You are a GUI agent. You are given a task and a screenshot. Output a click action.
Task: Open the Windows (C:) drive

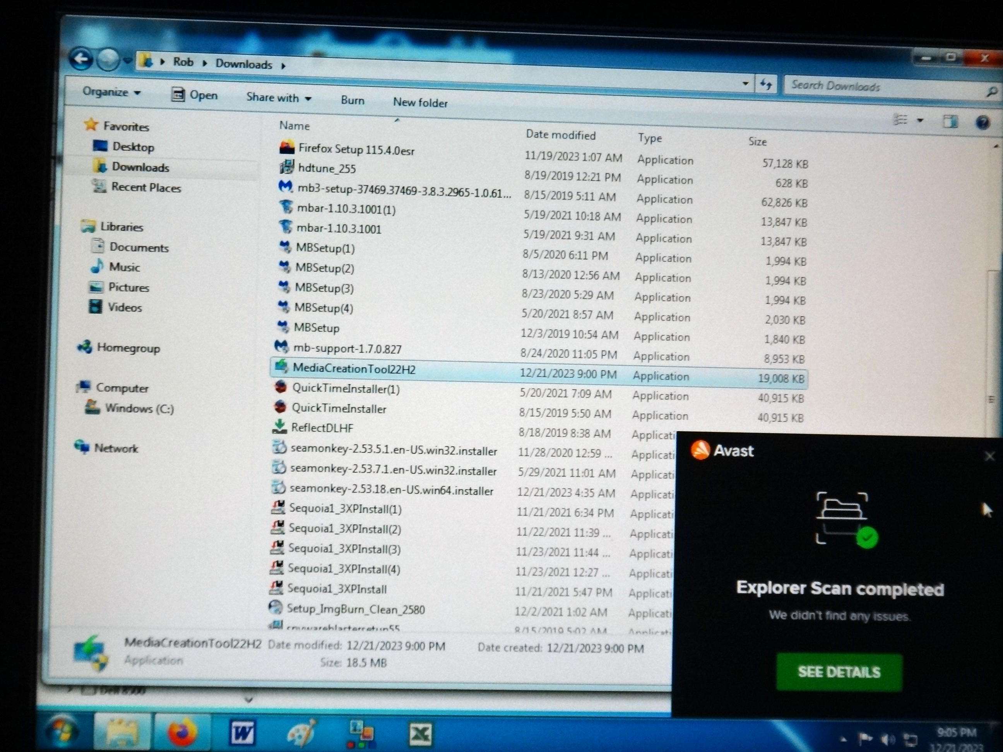[x=130, y=408]
